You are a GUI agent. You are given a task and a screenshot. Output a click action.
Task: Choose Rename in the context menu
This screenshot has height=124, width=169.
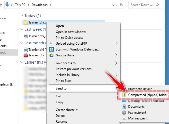(x=62, y=122)
